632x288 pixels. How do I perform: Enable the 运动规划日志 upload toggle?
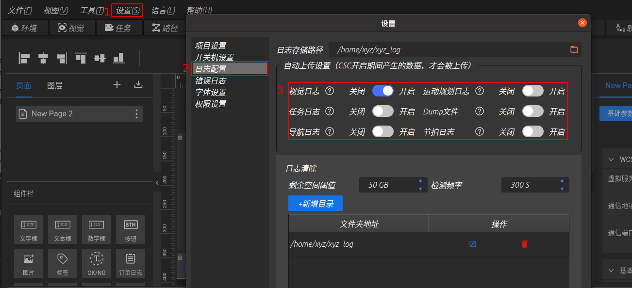click(x=533, y=91)
